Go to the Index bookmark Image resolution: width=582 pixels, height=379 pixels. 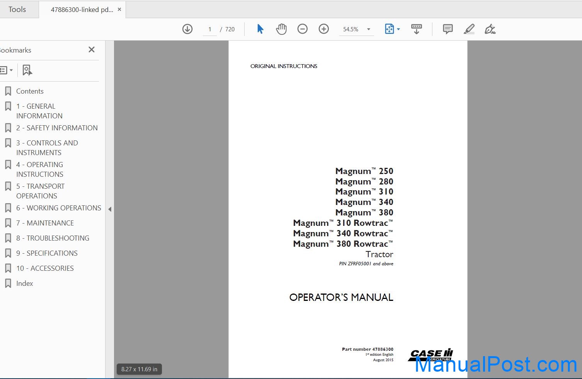(x=24, y=283)
